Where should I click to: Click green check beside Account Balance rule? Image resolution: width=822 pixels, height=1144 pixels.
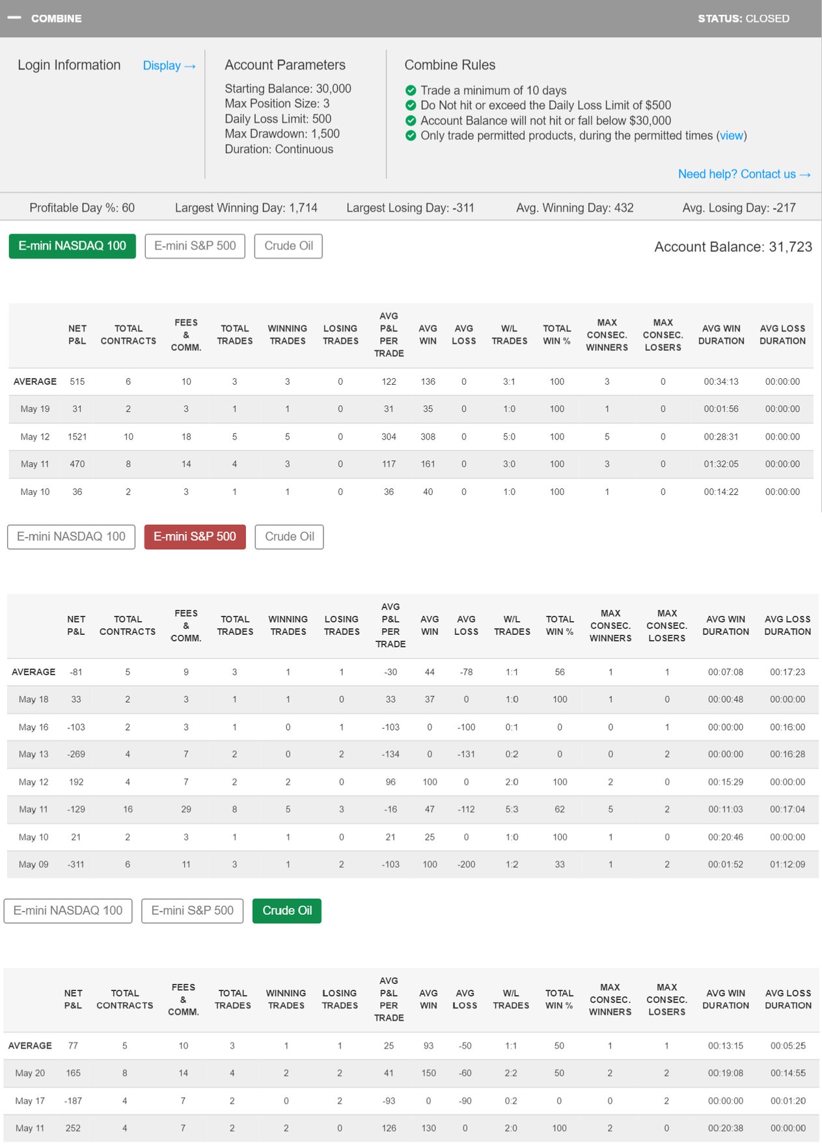click(411, 120)
